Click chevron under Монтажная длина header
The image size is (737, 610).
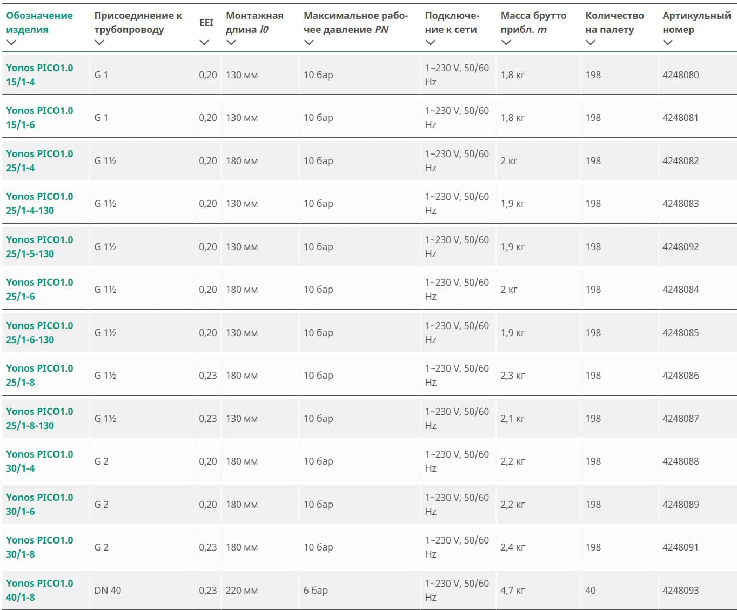coord(231,42)
